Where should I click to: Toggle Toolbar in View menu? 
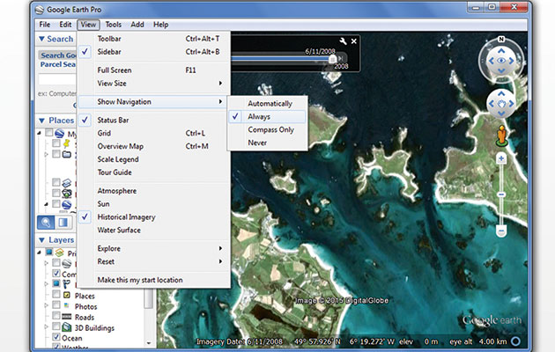coord(154,39)
